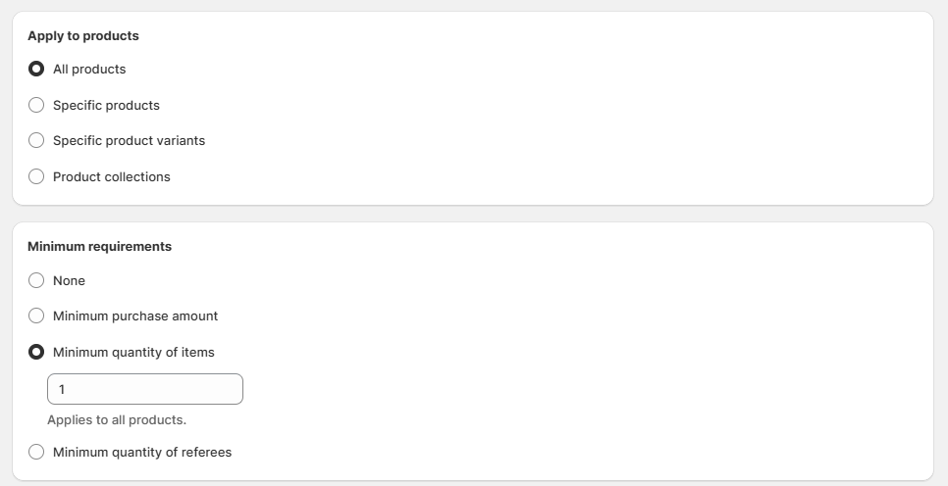Click the 'Apply to products' heading
The height and width of the screenshot is (486, 948).
click(x=83, y=35)
